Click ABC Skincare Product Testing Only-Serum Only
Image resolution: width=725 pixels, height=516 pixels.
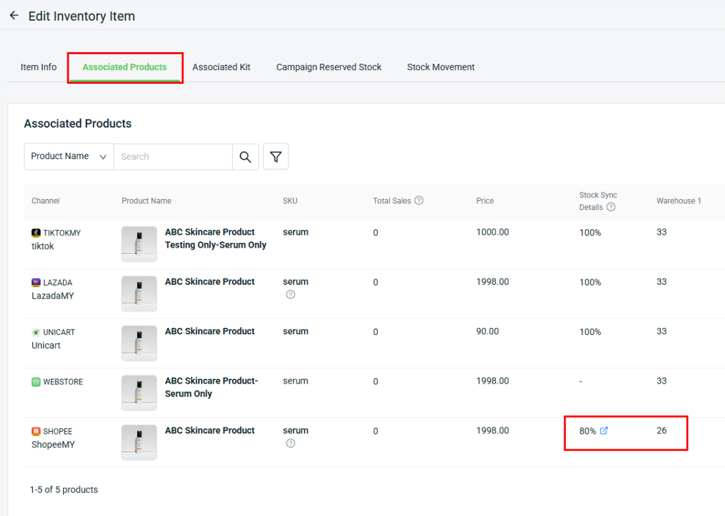coord(215,238)
